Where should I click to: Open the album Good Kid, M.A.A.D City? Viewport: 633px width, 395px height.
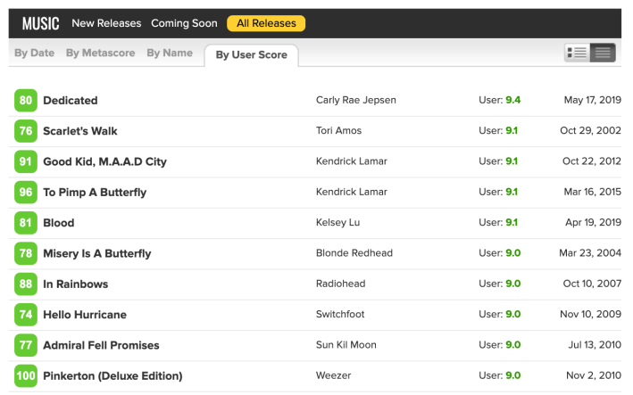tap(104, 161)
